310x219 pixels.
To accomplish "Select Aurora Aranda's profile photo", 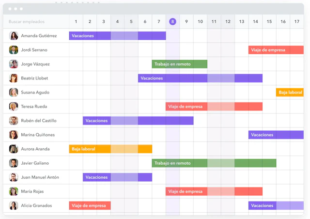I will (14, 149).
